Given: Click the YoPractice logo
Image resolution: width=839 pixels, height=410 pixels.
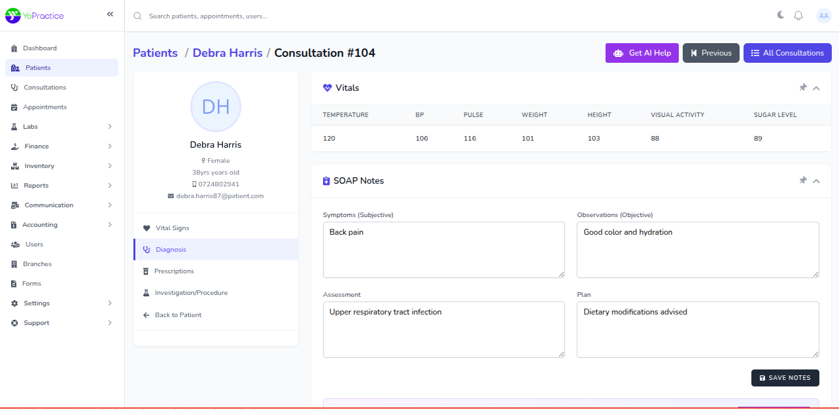Looking at the screenshot, I should click(x=35, y=16).
